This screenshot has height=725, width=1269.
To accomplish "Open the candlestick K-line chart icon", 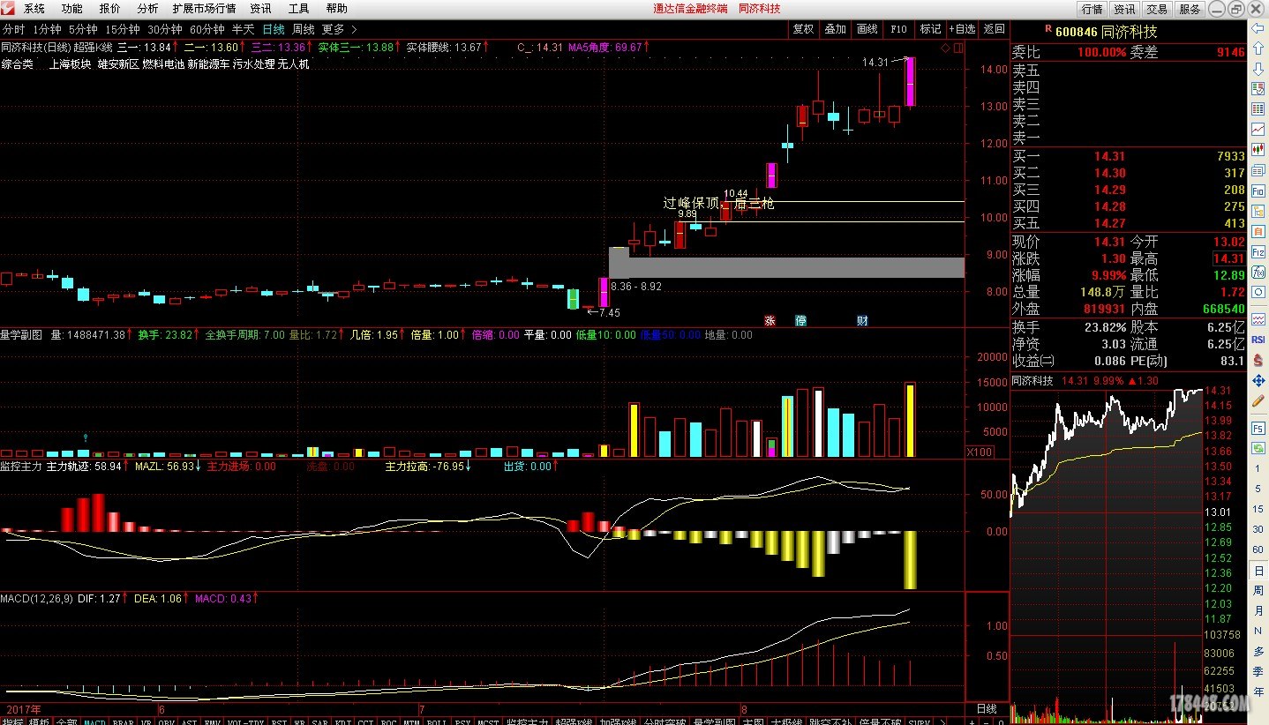I will 1258,149.
